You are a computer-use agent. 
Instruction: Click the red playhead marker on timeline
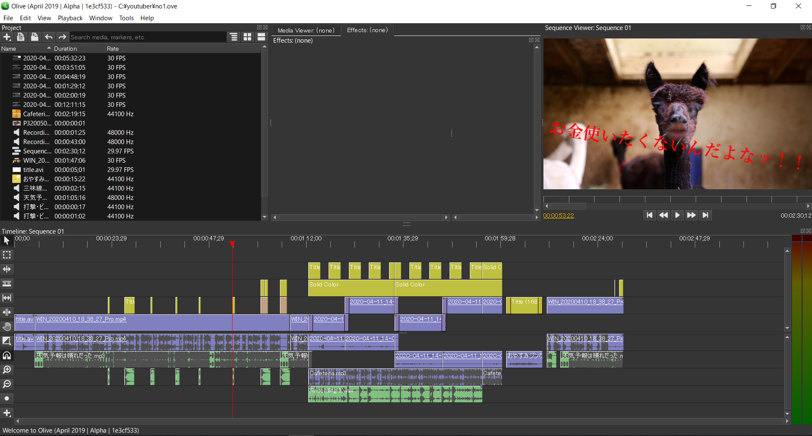point(232,244)
